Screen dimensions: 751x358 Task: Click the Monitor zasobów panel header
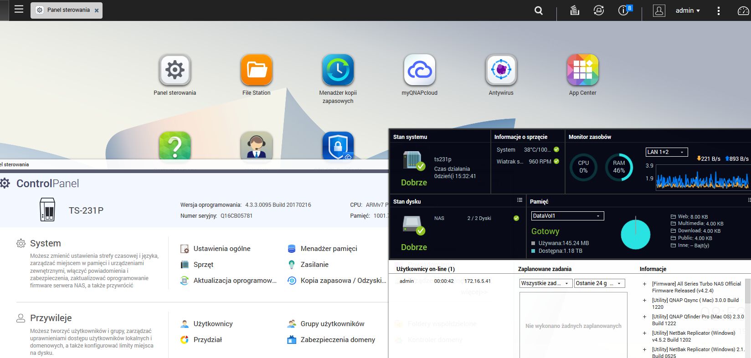[x=590, y=137]
